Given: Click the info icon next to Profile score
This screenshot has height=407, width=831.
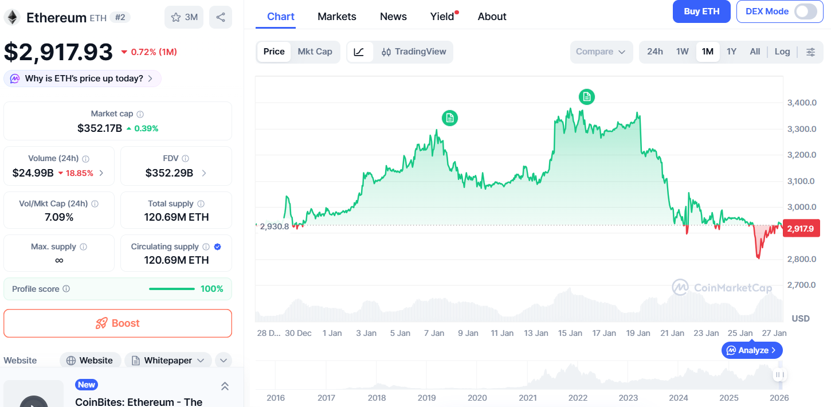Looking at the screenshot, I should tap(66, 289).
